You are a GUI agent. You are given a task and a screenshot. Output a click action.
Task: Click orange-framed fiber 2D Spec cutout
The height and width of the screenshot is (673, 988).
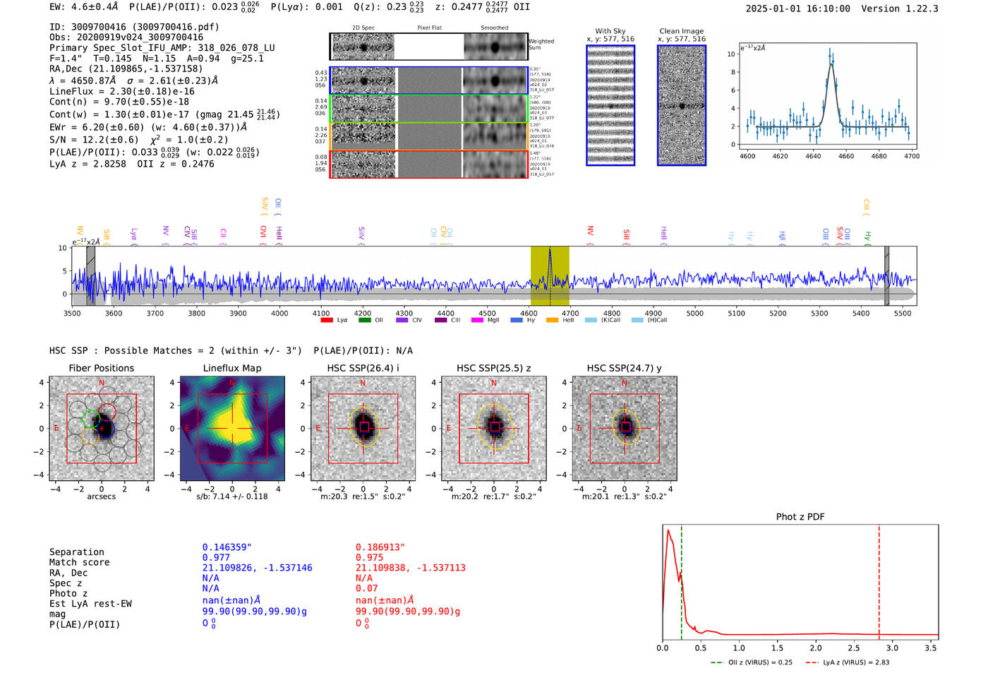coord(363,136)
